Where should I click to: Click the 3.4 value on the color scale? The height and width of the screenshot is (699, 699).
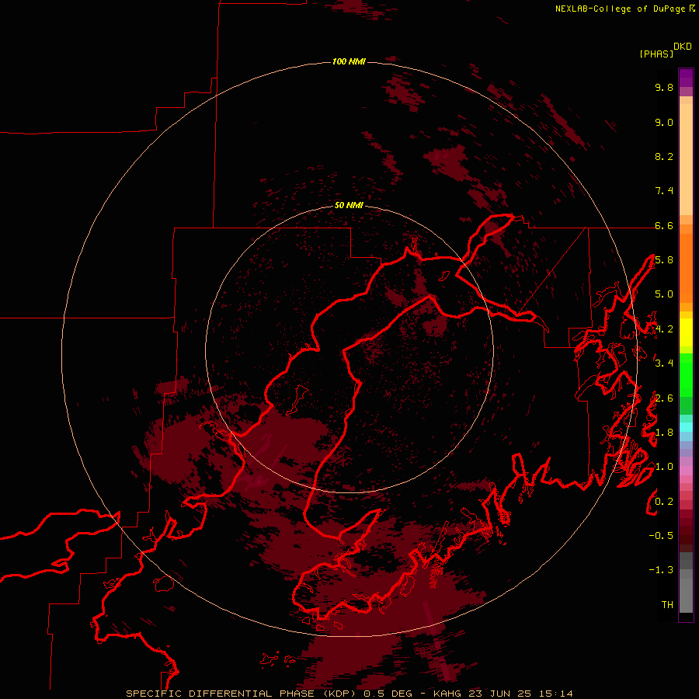tap(664, 363)
